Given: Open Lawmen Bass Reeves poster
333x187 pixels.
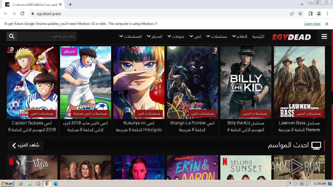Looking at the screenshot, I should 299,83.
